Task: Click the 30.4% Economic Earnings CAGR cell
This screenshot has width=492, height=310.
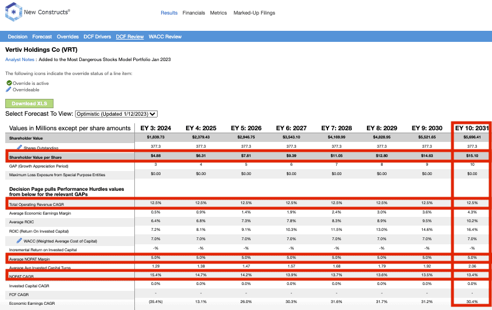Action: pyautogui.click(x=472, y=302)
